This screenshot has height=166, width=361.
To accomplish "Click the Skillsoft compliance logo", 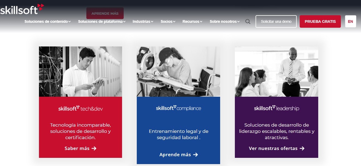I will coord(178,108).
